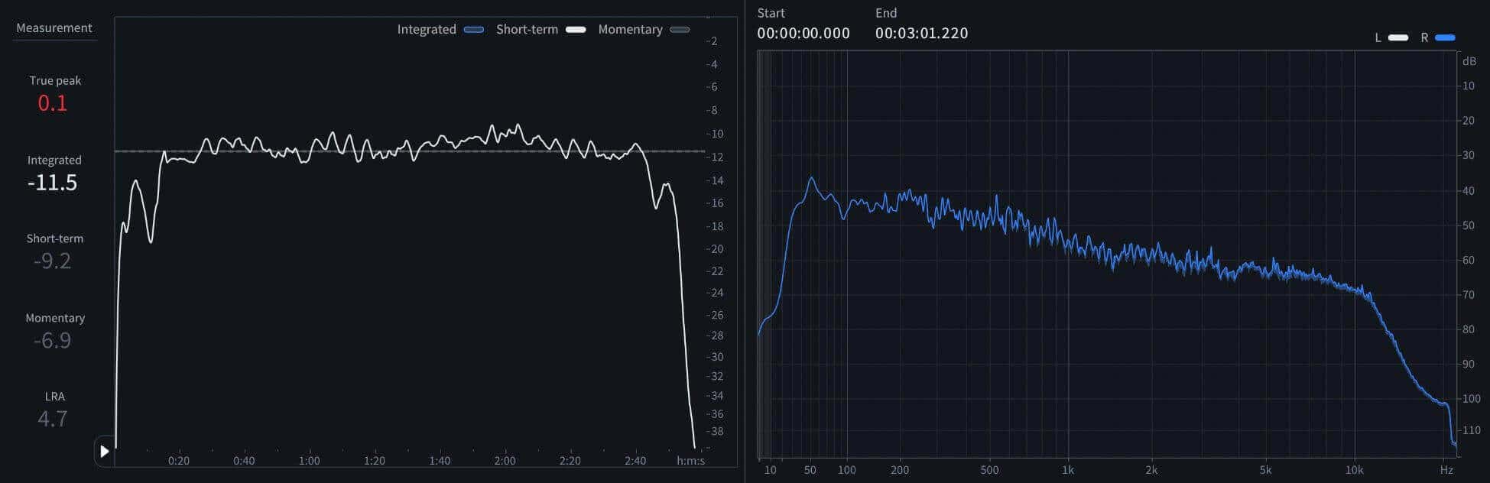Viewport: 1490px width, 483px height.
Task: Click the 2:20 mark on loudness timeline
Action: point(570,461)
